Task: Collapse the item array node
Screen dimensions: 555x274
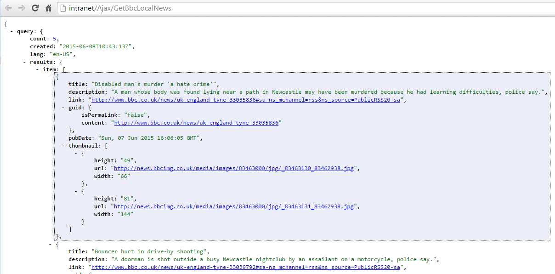Action: pos(37,69)
